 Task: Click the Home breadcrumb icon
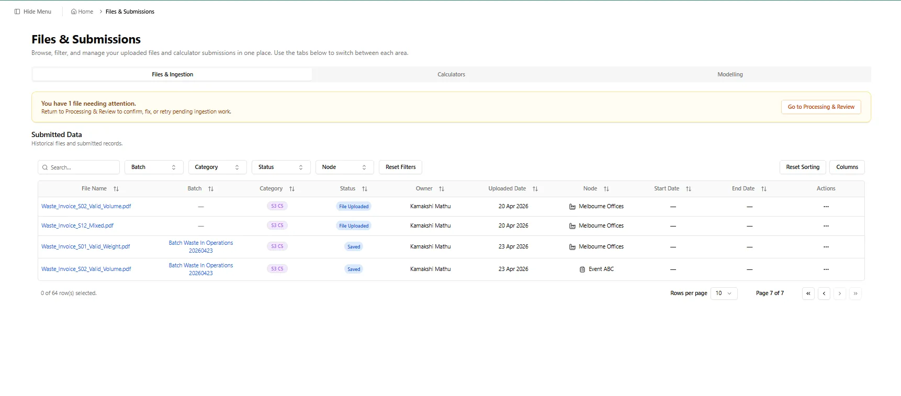point(74,12)
